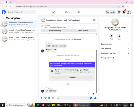The height and width of the screenshot is (107, 134).
Task: Expand the Privacy & support section
Action: (115, 58)
